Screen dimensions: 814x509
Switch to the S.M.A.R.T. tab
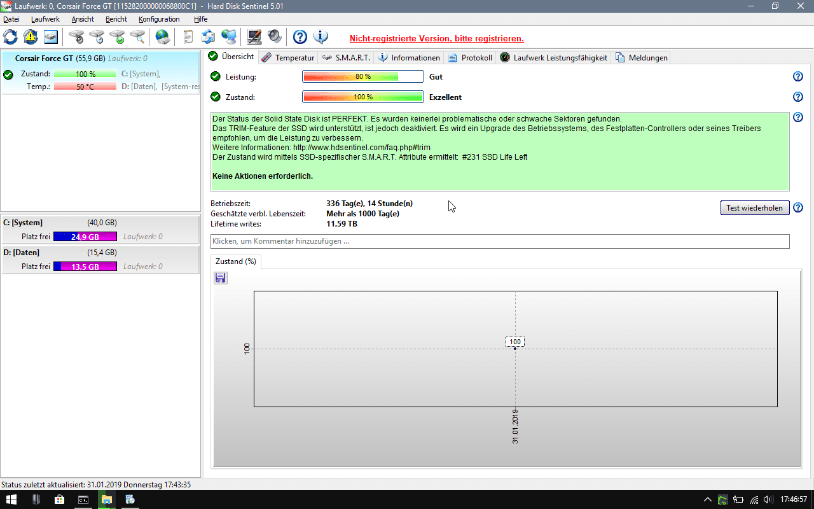346,57
